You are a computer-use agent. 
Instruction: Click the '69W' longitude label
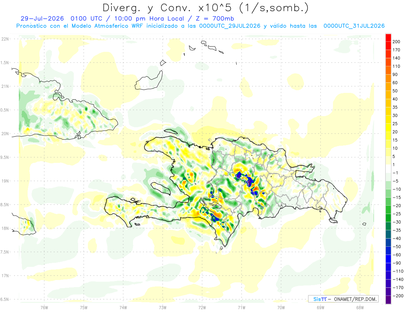(321, 307)
